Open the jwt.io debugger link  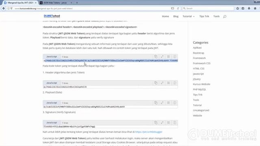pyautogui.click(x=149, y=132)
